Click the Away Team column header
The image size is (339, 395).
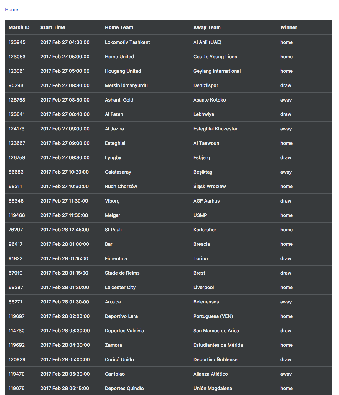[207, 27]
